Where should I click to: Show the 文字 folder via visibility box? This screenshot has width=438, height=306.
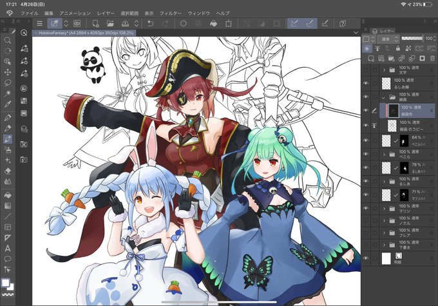(366, 70)
